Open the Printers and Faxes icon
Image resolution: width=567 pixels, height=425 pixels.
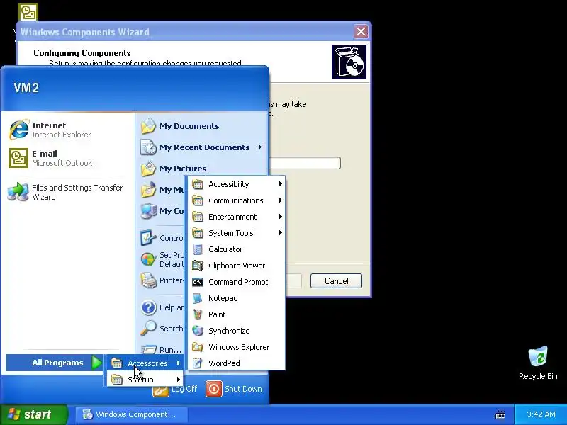148,280
